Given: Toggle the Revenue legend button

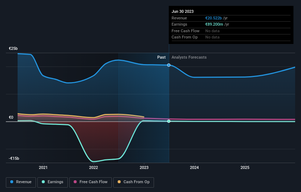Looking at the screenshot, I should [21, 182].
